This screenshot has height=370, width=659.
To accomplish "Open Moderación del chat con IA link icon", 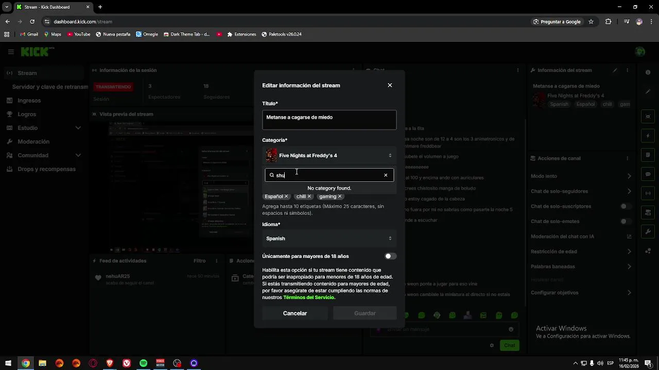I will click(x=629, y=236).
